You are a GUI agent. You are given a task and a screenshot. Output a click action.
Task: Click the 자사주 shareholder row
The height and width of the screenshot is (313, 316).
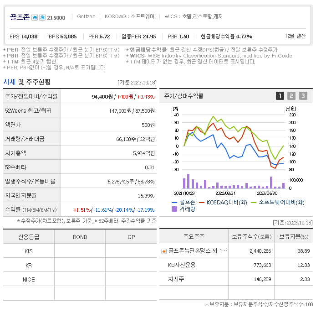(236, 279)
